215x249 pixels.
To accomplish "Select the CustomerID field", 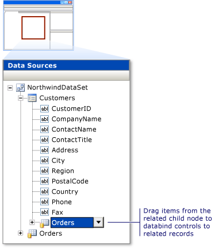I will 71,109.
